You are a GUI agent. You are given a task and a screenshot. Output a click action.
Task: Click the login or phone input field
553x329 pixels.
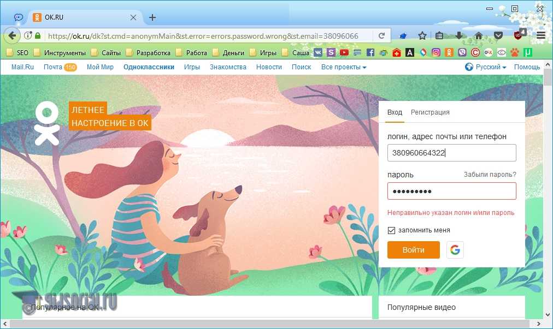tap(451, 153)
